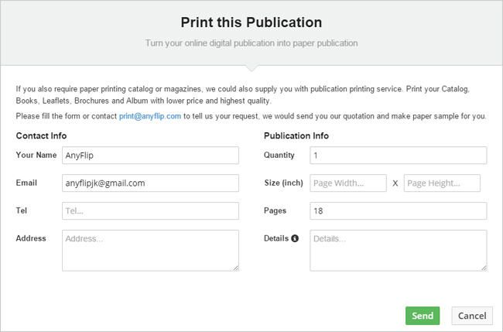Focus the Your Name input field
Image resolution: width=503 pixels, height=332 pixels.
[x=150, y=155]
